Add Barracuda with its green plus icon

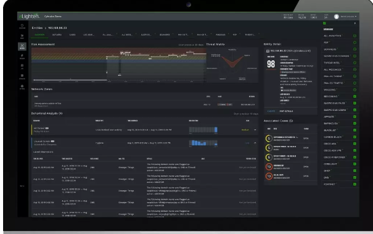(355, 123)
